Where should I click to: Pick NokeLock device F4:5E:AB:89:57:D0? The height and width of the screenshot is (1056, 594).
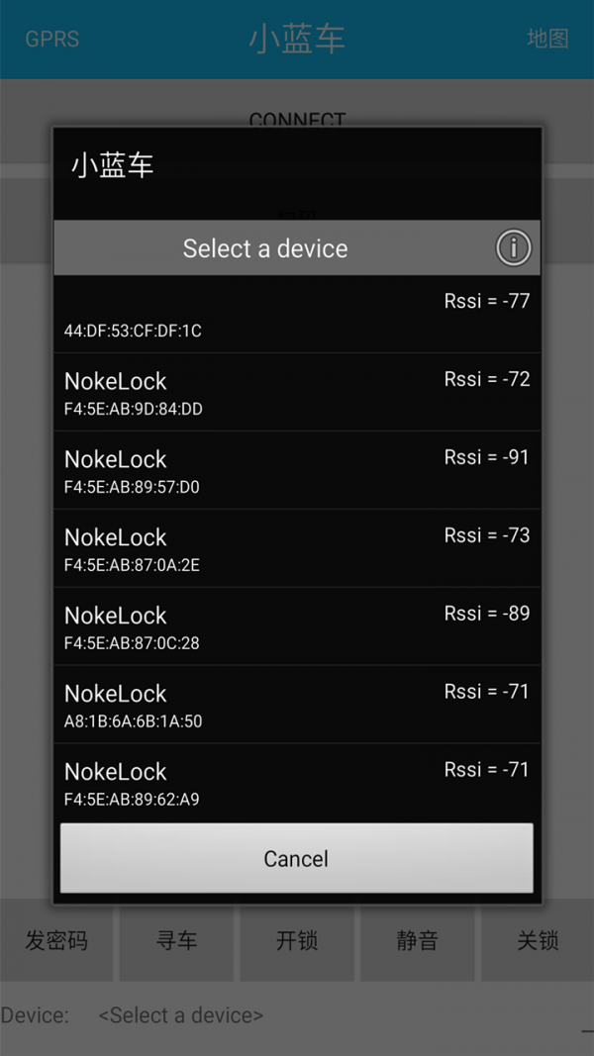(x=297, y=471)
